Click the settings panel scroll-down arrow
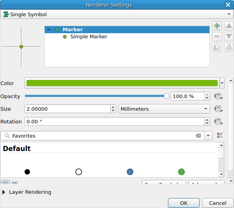 click(231, 181)
